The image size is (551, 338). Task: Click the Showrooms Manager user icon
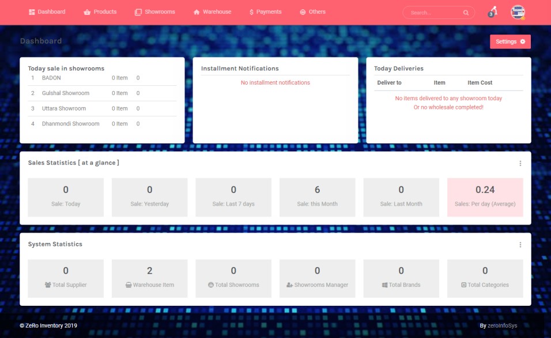[289, 285]
